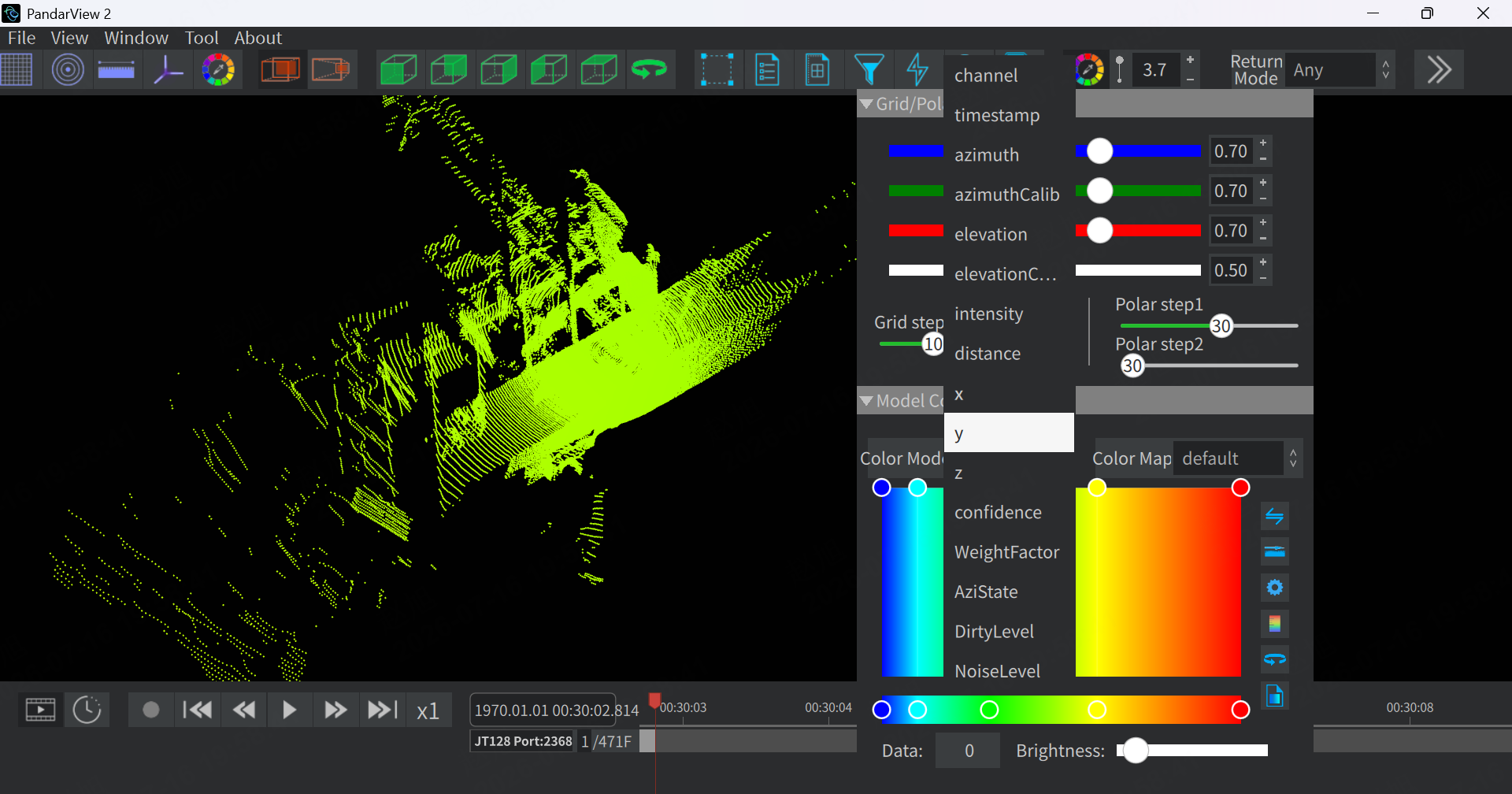The image size is (1512, 794).
Task: Switch to perspective projection frustum icon
Action: tap(332, 70)
